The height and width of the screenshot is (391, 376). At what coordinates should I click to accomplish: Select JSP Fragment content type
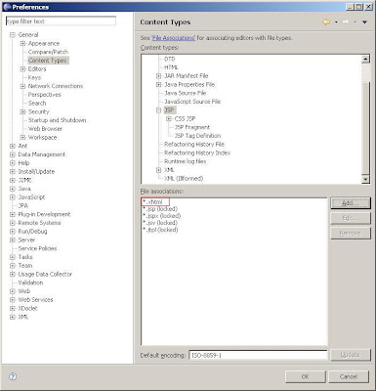pos(192,127)
